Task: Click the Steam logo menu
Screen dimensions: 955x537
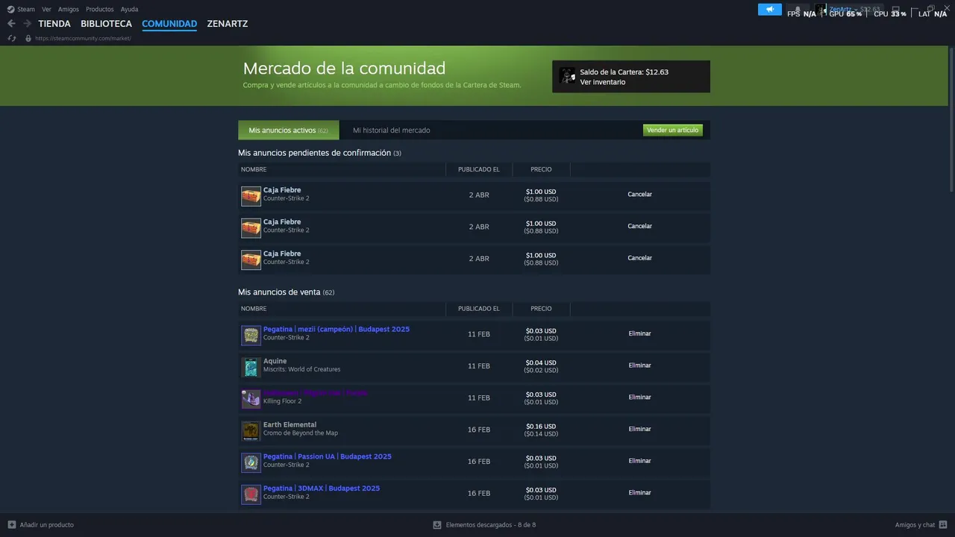Action: (10, 10)
